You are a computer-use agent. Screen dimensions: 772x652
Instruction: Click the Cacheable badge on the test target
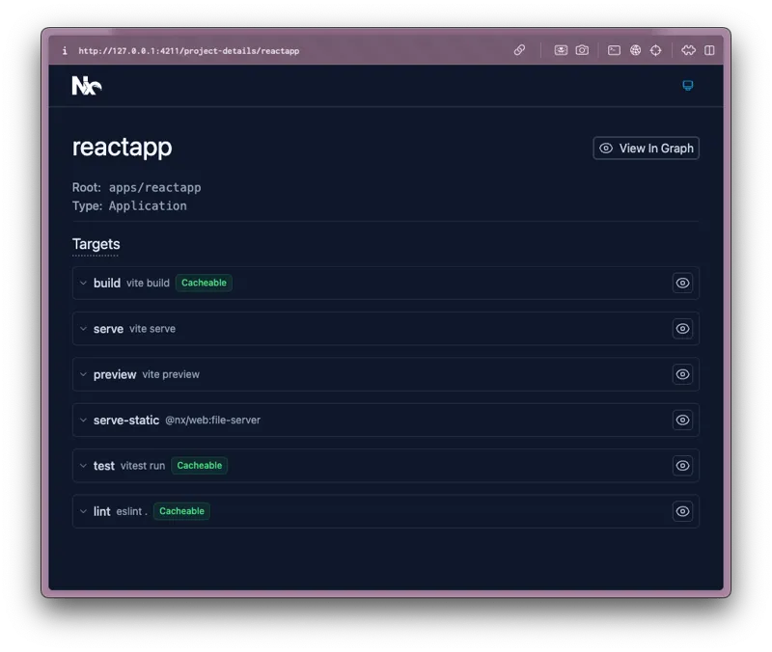pyautogui.click(x=199, y=465)
